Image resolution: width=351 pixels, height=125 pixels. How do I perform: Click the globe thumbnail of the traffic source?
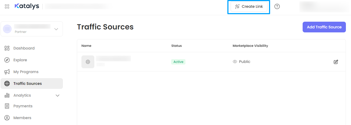coord(88,62)
